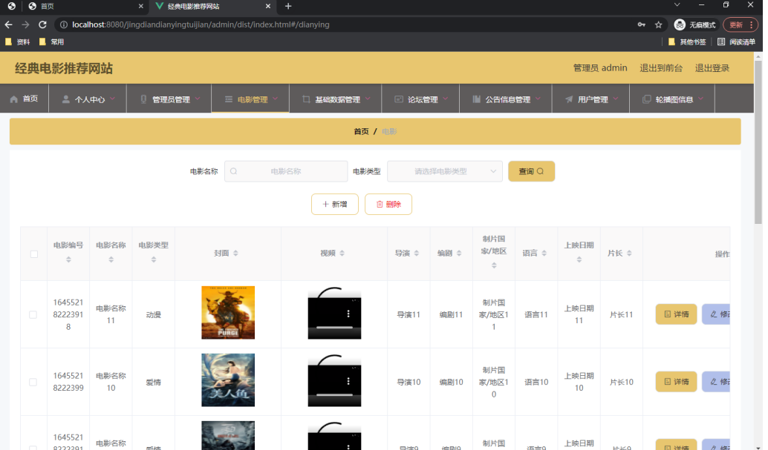The image size is (768, 450).
Task: Expand the 个人中心 menu
Action: point(88,99)
